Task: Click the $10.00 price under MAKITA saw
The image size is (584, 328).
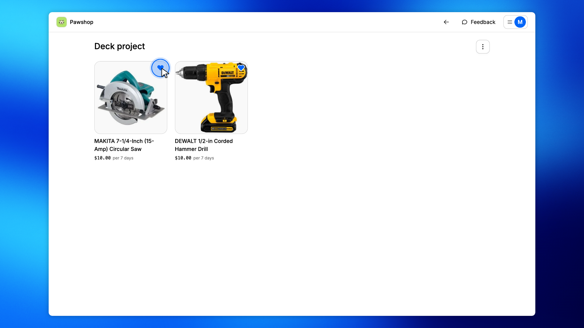Action: (103, 158)
